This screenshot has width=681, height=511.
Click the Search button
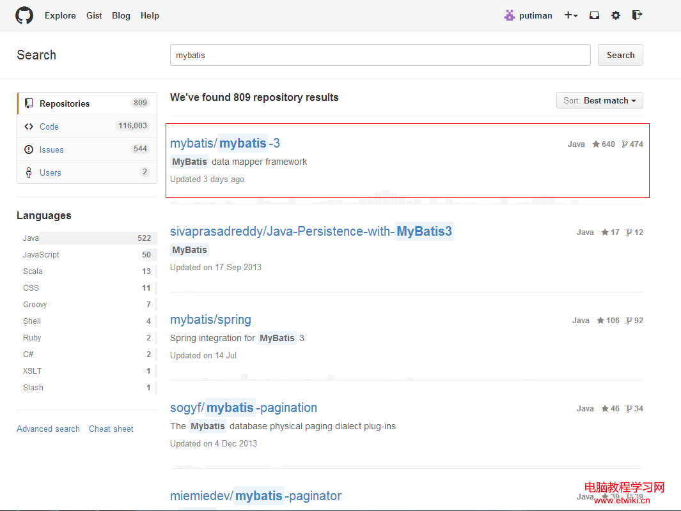[620, 55]
